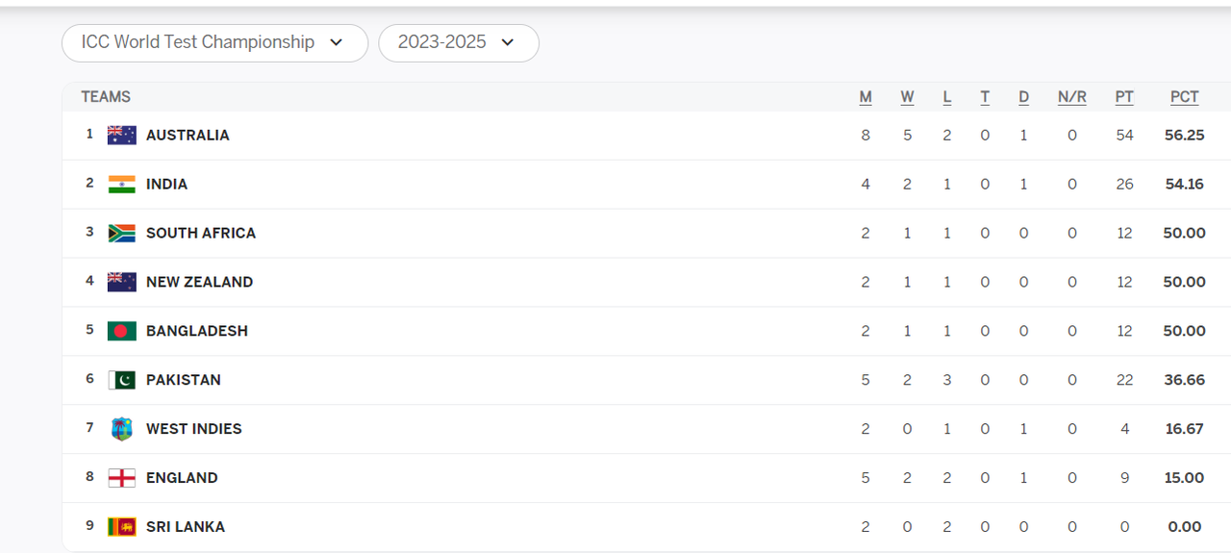The image size is (1231, 553).
Task: Click Pakistan's PCT value 36.66
Action: (1185, 380)
